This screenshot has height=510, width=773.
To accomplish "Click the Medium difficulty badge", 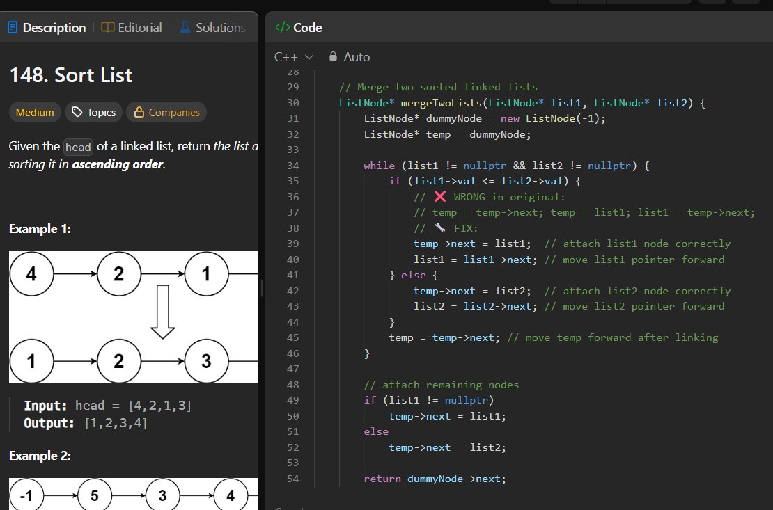I will [x=34, y=112].
